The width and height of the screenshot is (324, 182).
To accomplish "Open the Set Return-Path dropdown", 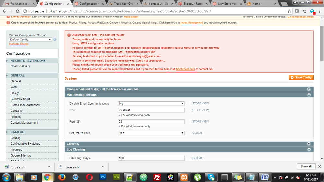I will 151,133.
